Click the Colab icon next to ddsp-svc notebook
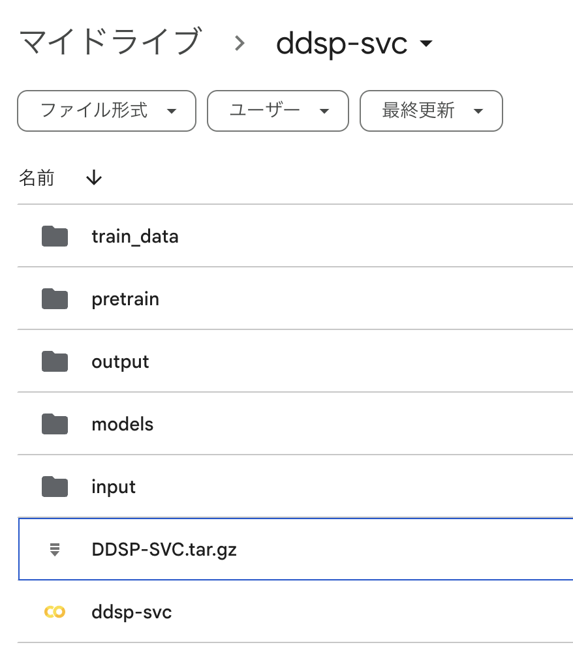The image size is (573, 647). click(54, 612)
